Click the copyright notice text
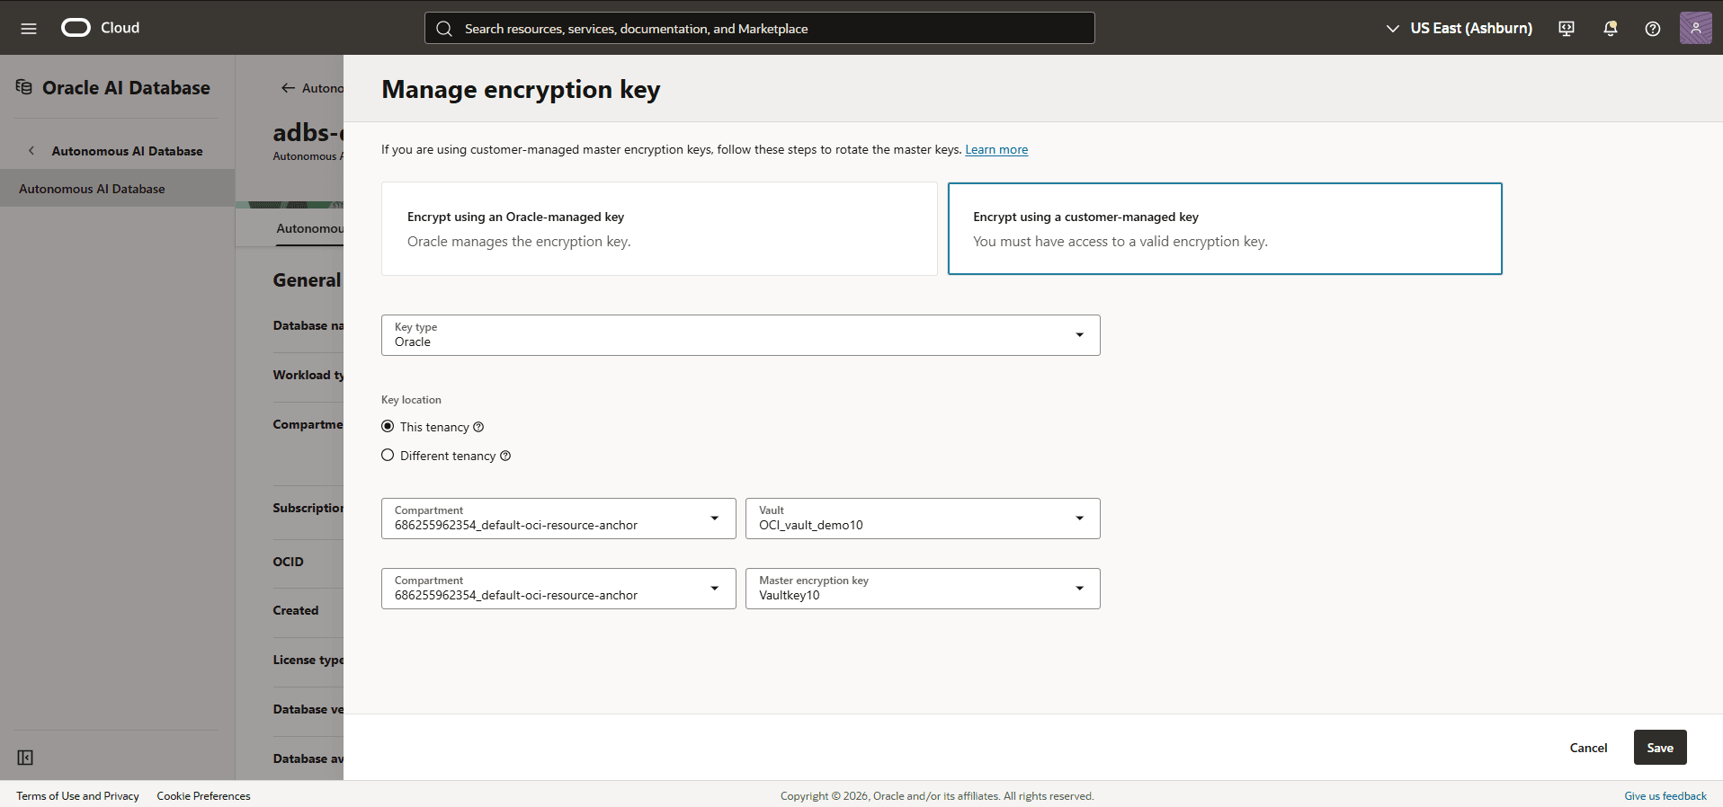This screenshot has width=1723, height=807. coord(937,796)
